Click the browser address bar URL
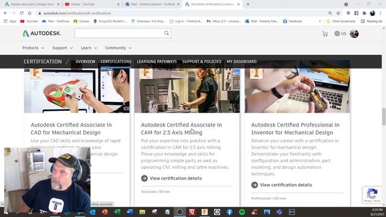Screen dimensions: 386x217 (77, 13)
